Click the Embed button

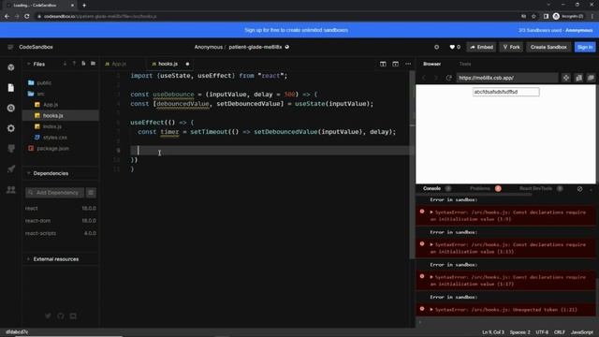point(481,47)
